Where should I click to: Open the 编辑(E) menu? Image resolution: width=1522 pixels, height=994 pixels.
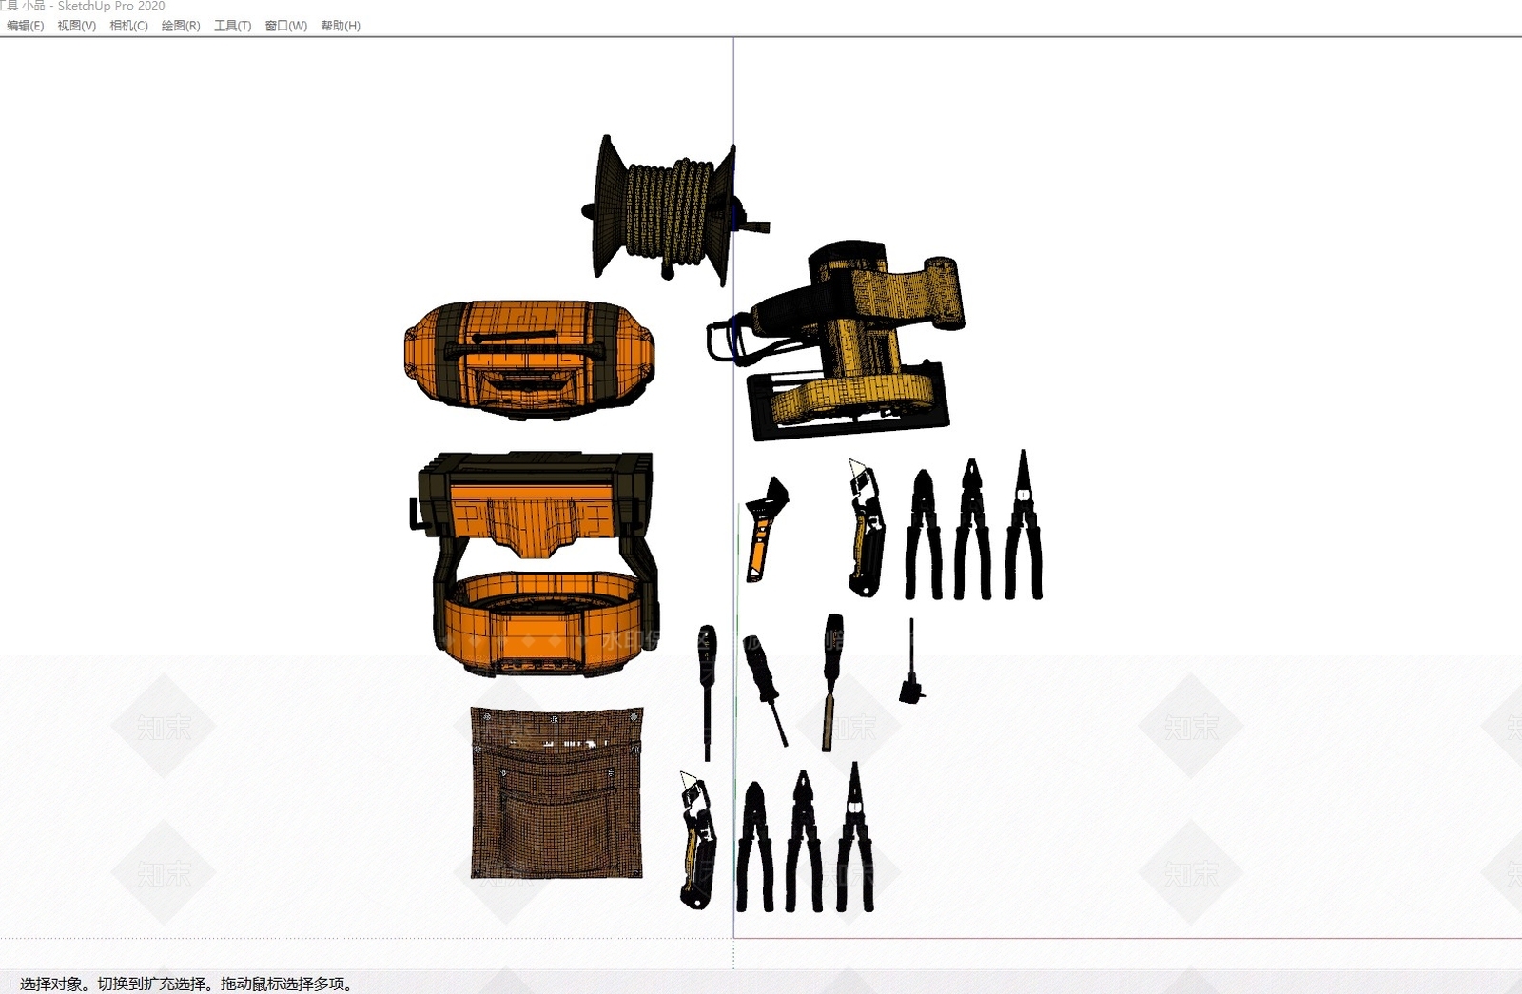[25, 26]
